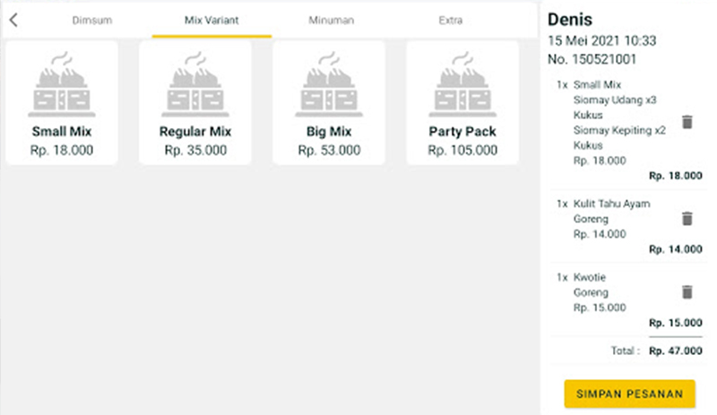The width and height of the screenshot is (717, 415).
Task: Select Big Mix priced Rp. 53.000
Action: [x=329, y=141]
